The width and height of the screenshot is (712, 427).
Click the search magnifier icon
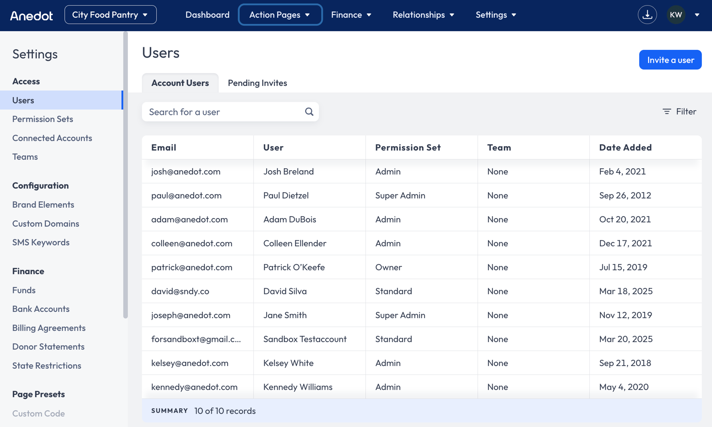tap(309, 112)
